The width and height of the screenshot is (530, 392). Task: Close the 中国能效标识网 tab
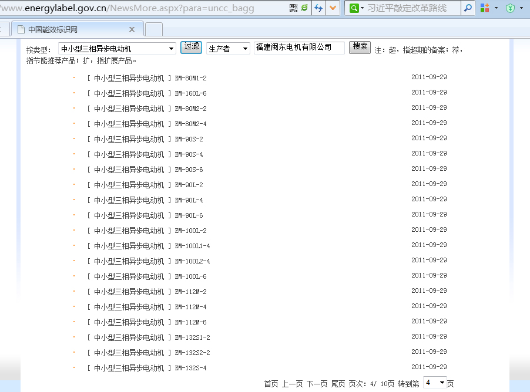pyautogui.click(x=132, y=30)
